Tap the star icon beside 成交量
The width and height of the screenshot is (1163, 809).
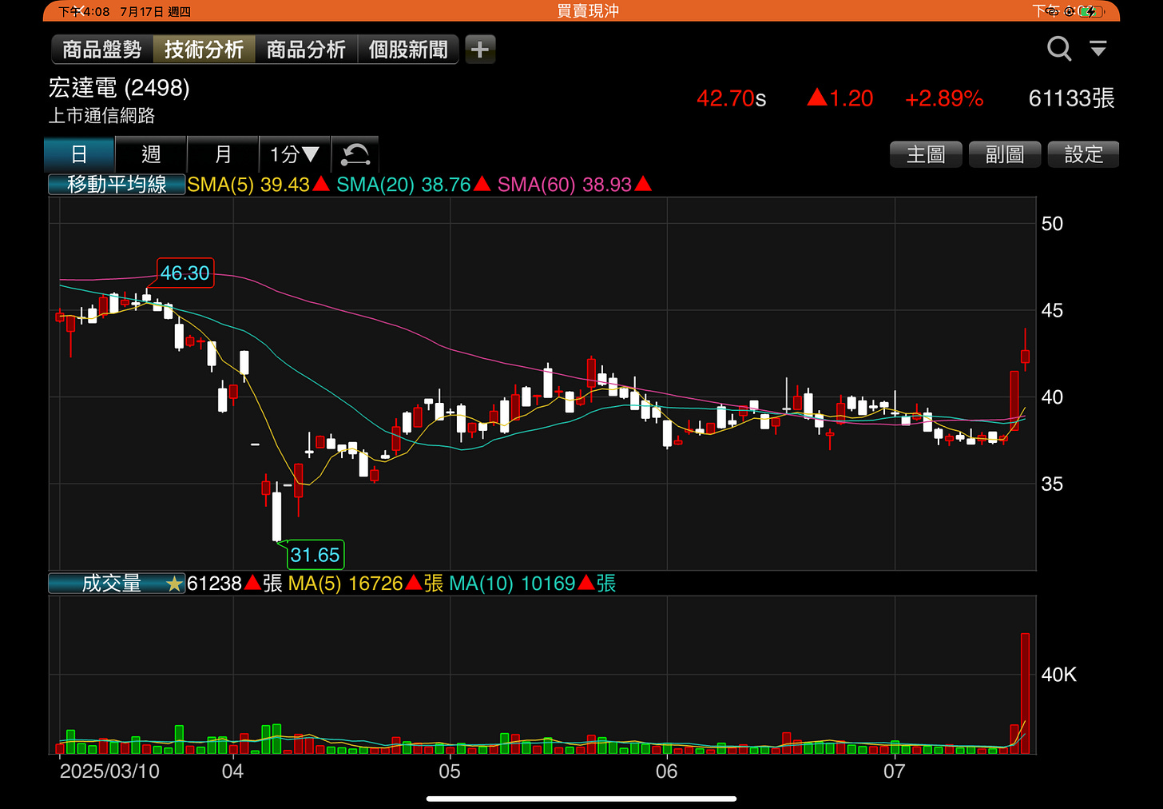coord(174,584)
